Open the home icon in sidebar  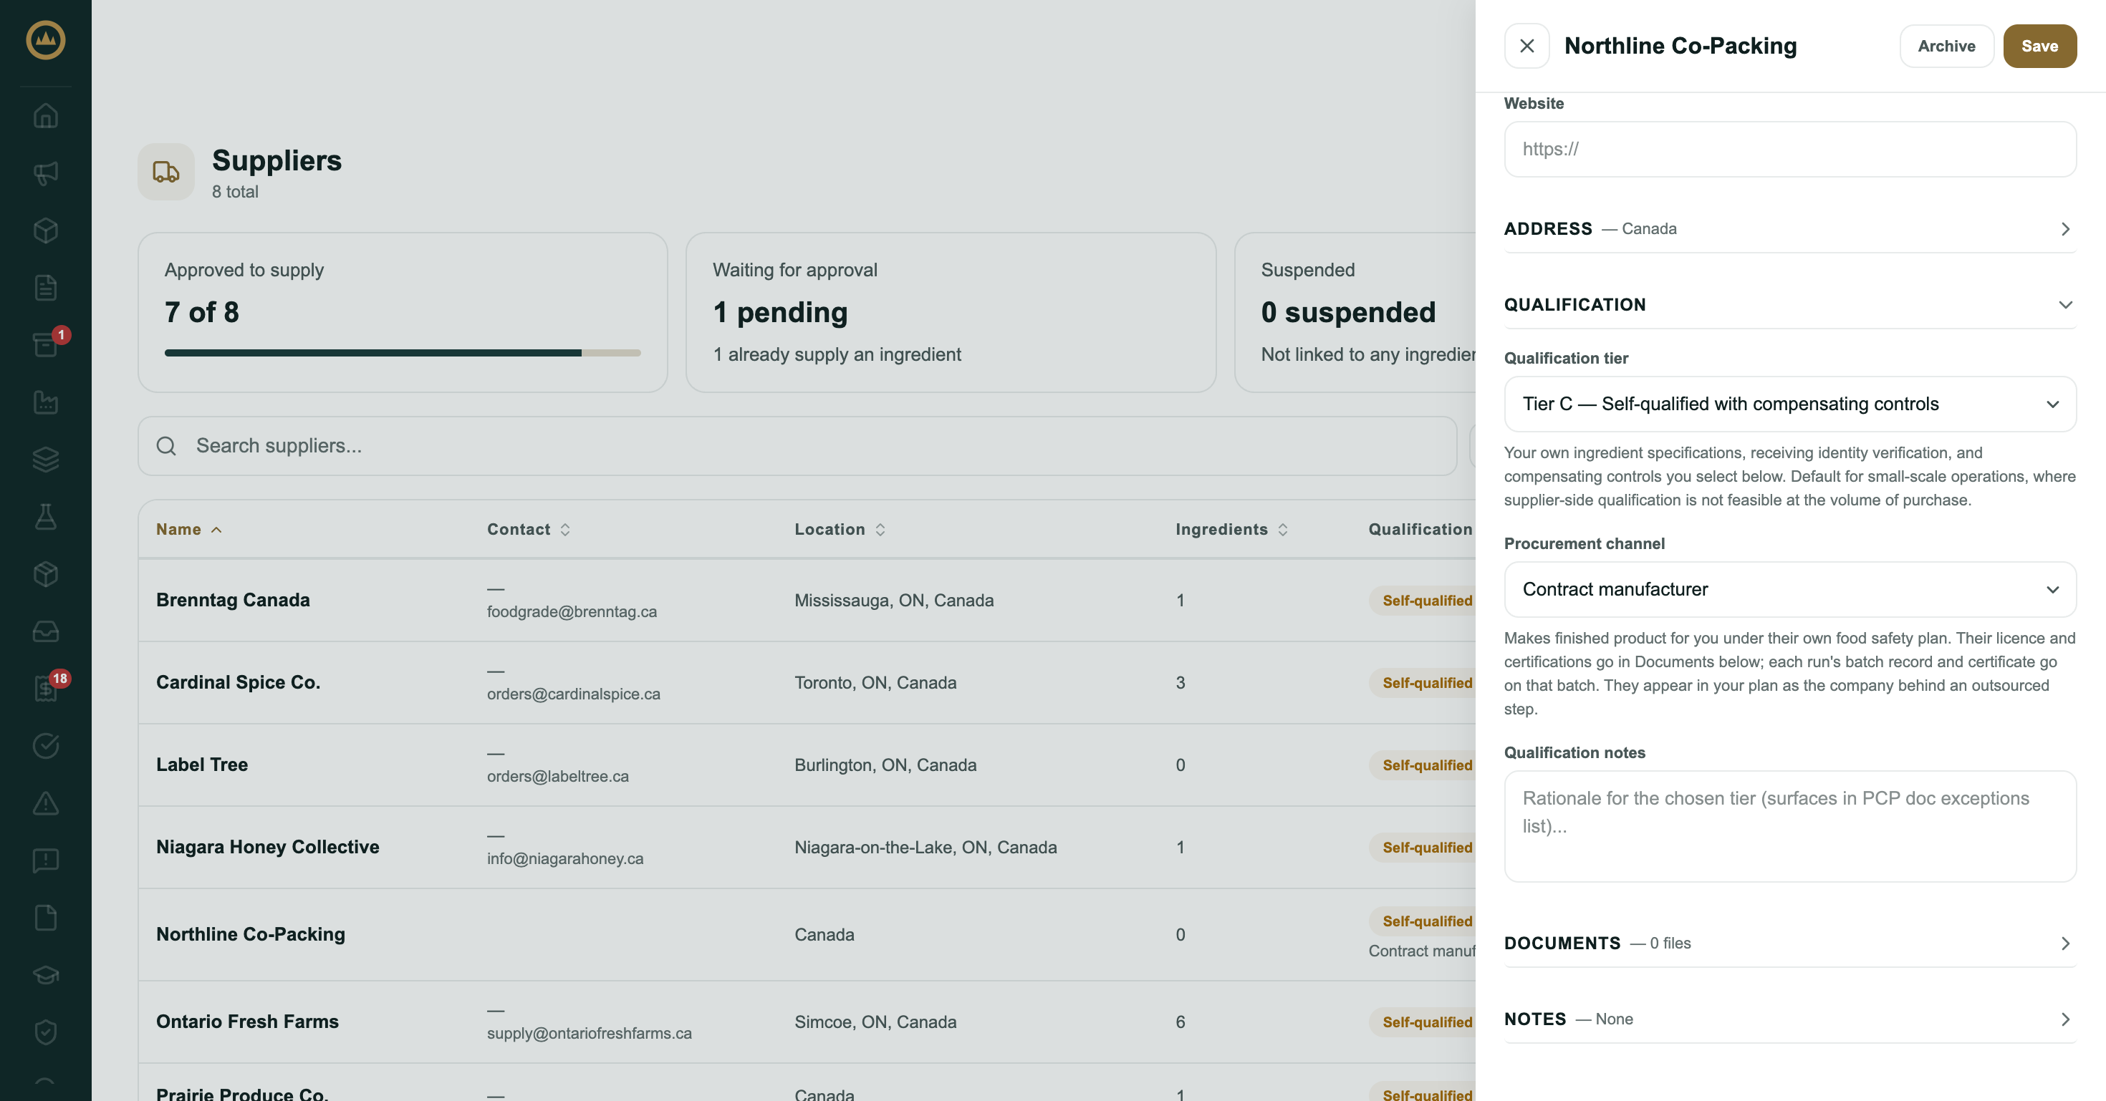(x=46, y=115)
